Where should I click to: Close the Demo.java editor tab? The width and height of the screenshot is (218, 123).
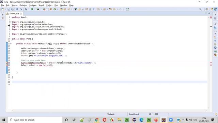21,14
